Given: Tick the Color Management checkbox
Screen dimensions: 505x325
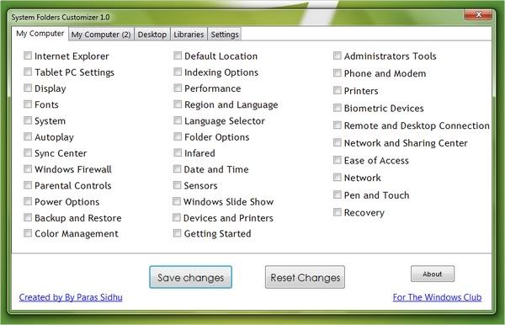Looking at the screenshot, I should pyautogui.click(x=28, y=233).
